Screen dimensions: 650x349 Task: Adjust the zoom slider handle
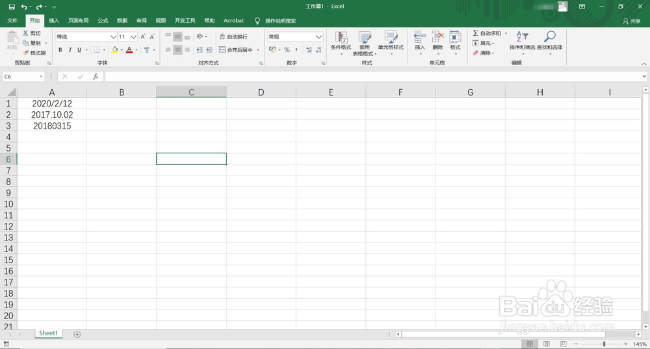pos(604,344)
